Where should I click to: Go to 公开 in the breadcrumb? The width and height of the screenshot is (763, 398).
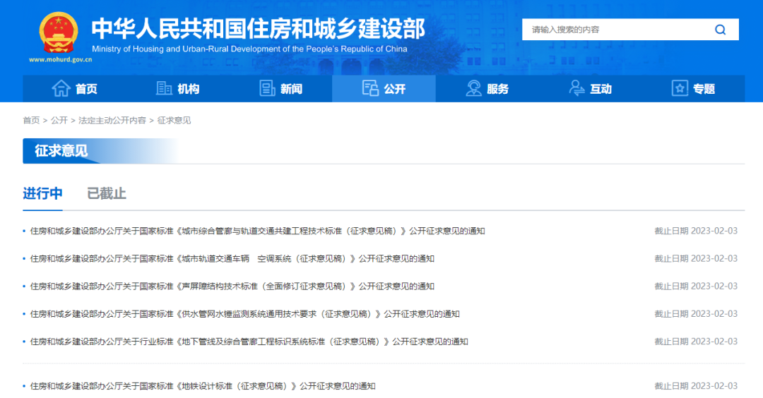59,120
